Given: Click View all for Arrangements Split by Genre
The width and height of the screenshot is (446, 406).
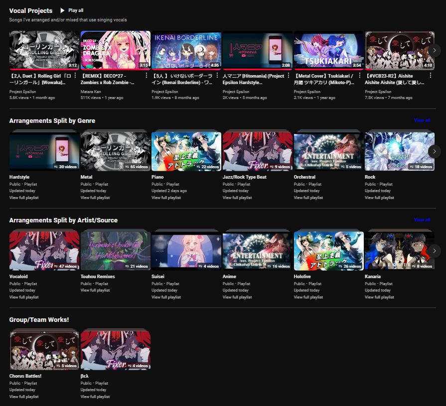Looking at the screenshot, I should pos(422,120).
